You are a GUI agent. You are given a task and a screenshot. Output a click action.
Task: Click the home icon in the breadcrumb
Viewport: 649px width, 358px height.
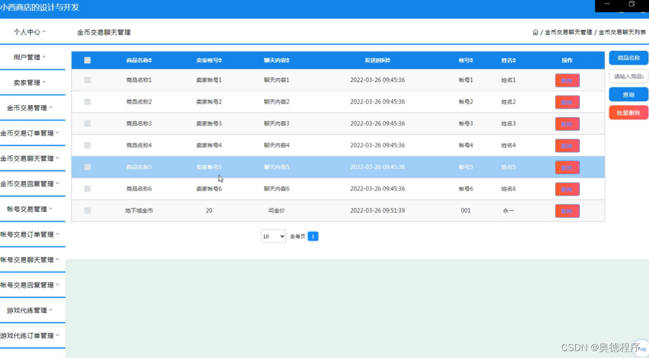pos(536,33)
